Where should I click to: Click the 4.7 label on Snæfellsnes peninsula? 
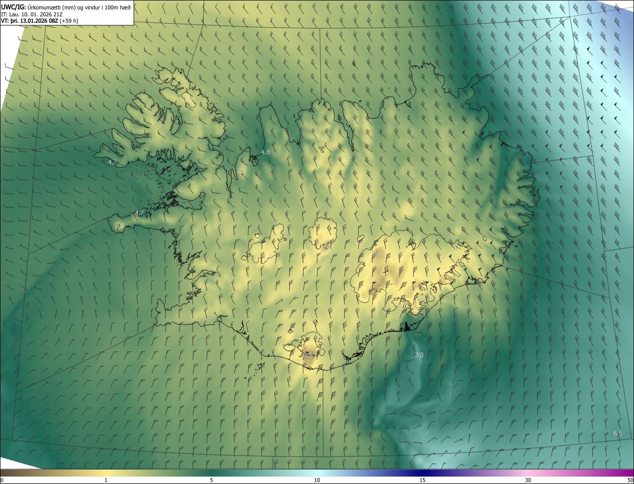click(139, 213)
